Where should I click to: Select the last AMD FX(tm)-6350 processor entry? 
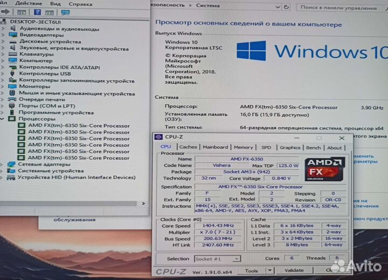pyautogui.click(x=79, y=158)
